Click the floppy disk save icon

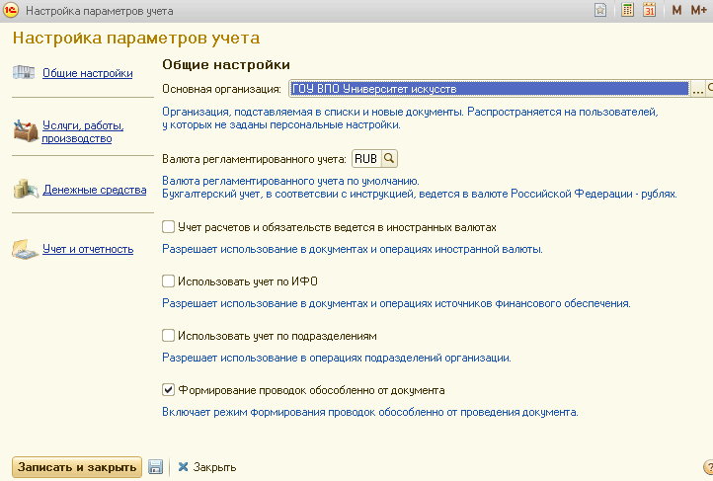coord(155,466)
